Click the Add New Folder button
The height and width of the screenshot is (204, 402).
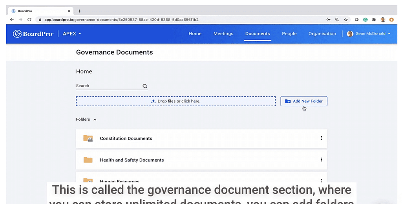[x=304, y=101]
